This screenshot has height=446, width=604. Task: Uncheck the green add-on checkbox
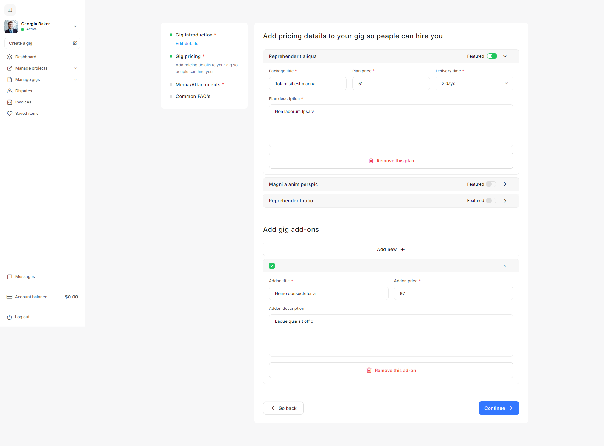272,266
